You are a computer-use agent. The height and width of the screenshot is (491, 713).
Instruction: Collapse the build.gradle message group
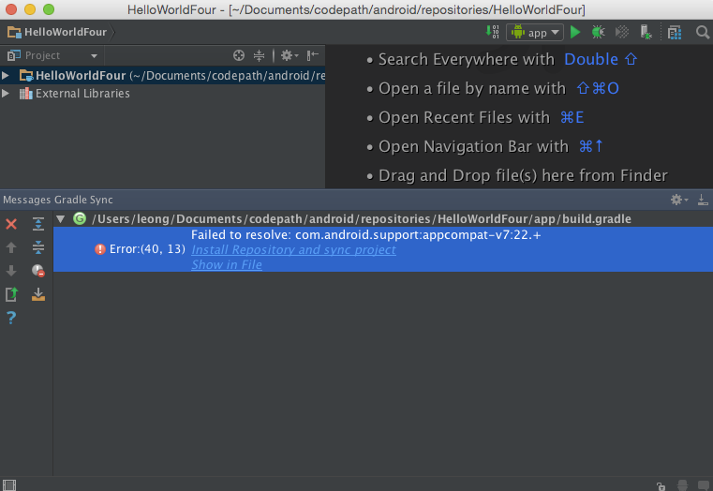[61, 219]
